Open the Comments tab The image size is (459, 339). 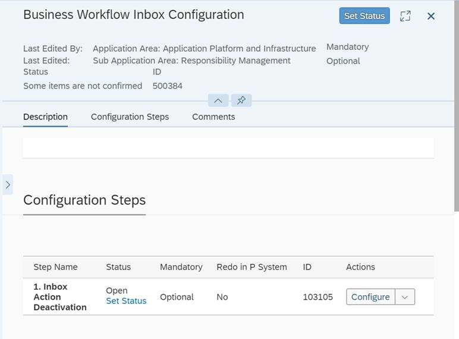[213, 117]
